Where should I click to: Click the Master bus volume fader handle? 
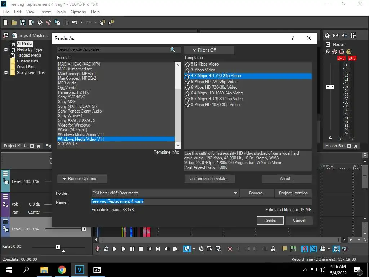click(330, 87)
